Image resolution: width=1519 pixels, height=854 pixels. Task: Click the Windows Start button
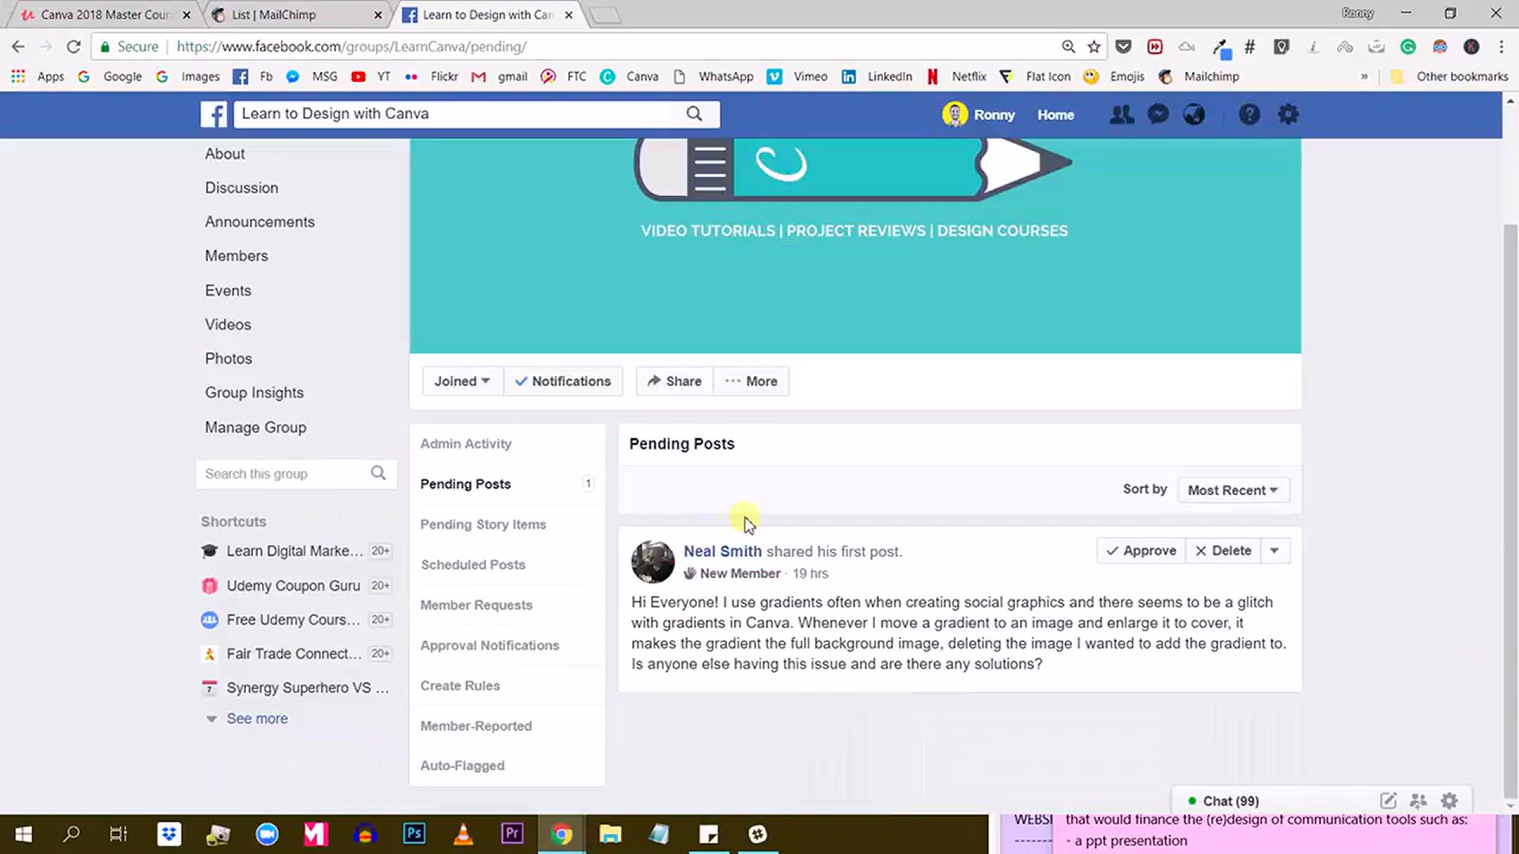tap(23, 833)
